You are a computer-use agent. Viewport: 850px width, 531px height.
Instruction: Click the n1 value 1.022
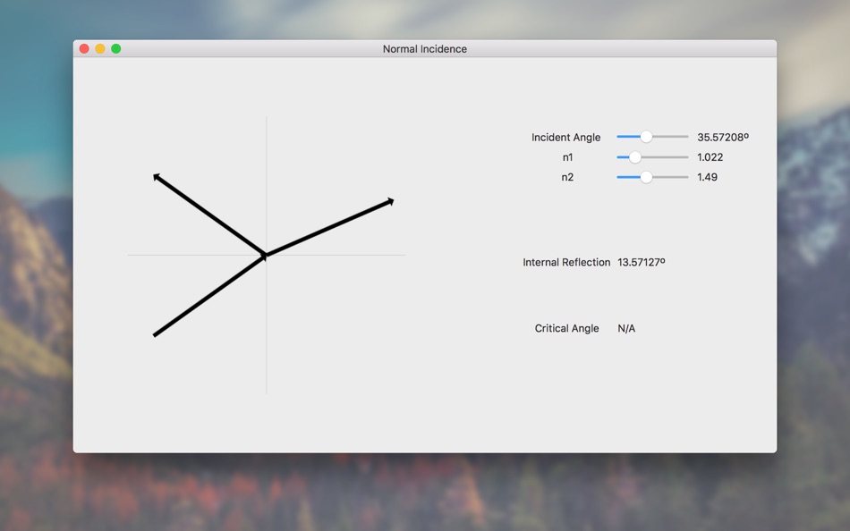coord(710,157)
